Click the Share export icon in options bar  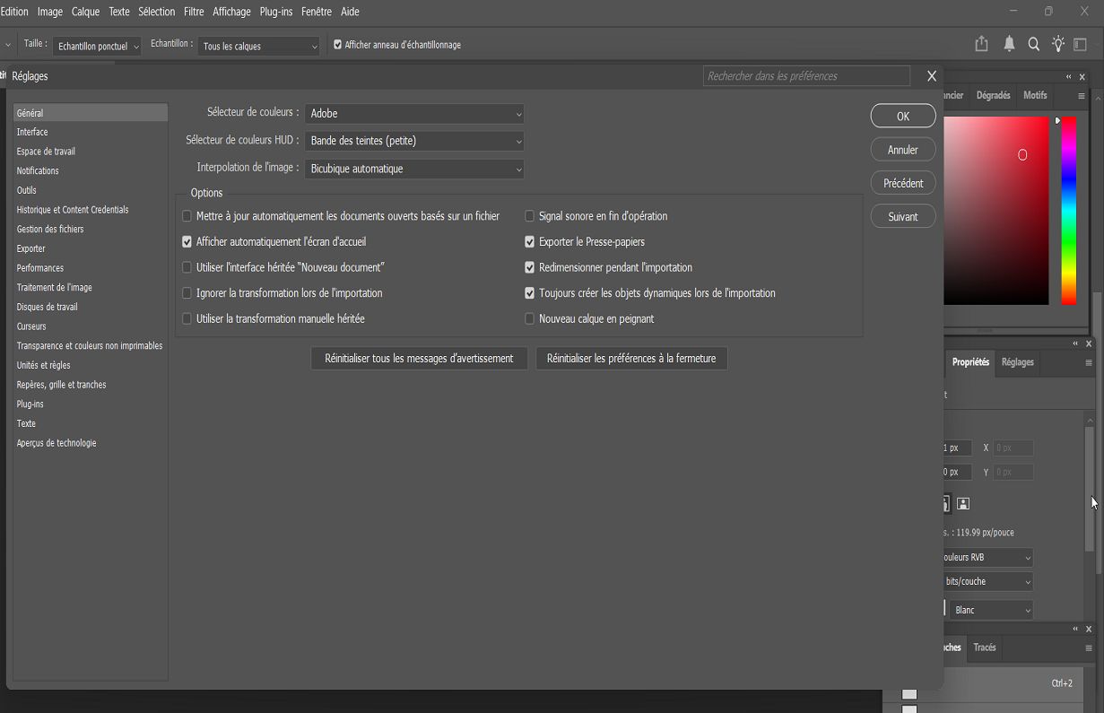982,44
